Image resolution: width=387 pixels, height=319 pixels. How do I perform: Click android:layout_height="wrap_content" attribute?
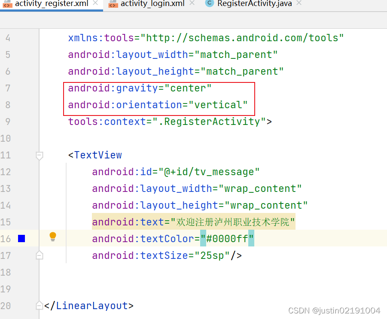(200, 205)
